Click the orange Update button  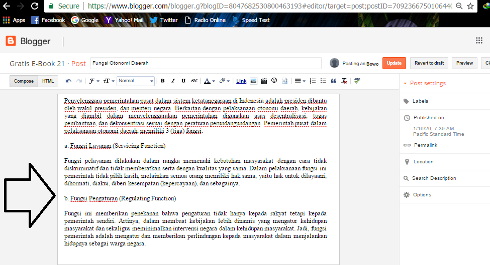pyautogui.click(x=394, y=63)
